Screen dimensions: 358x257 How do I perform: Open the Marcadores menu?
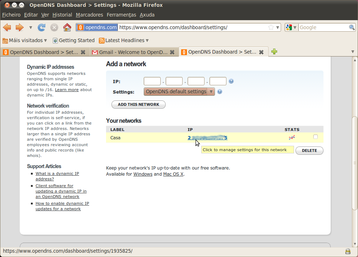89,15
